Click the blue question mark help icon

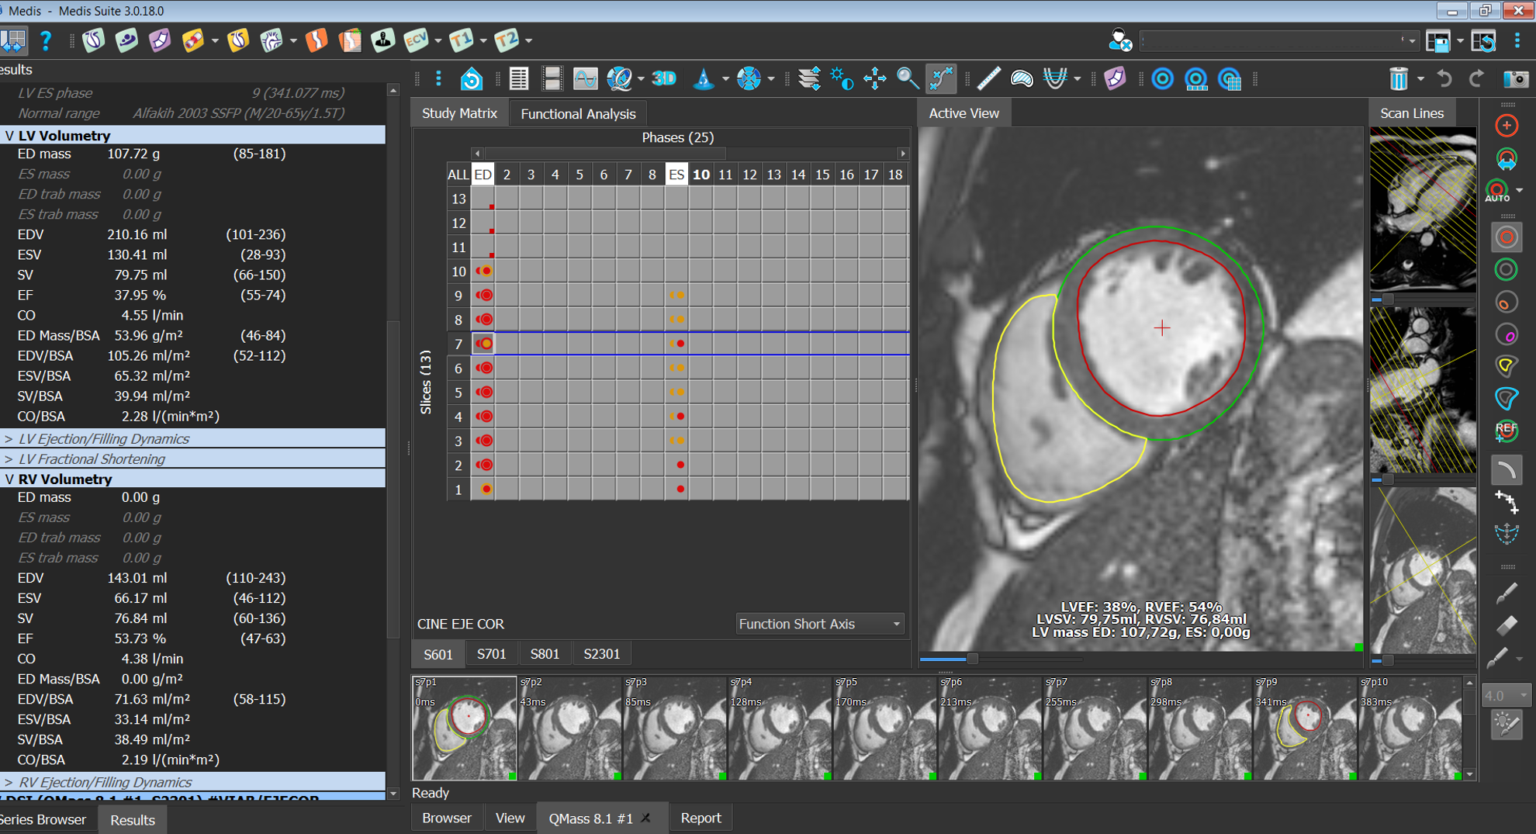[46, 40]
